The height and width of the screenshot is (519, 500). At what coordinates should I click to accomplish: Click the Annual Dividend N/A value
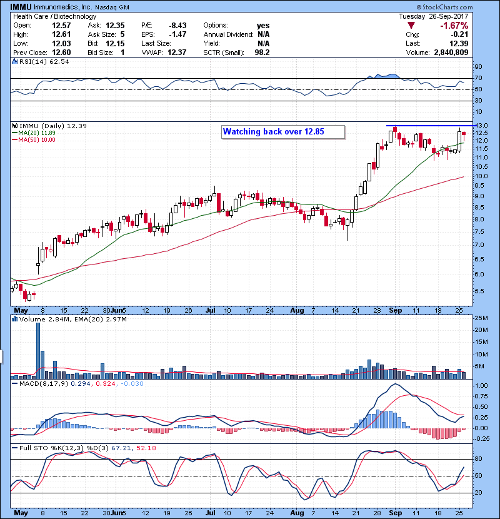tap(263, 34)
